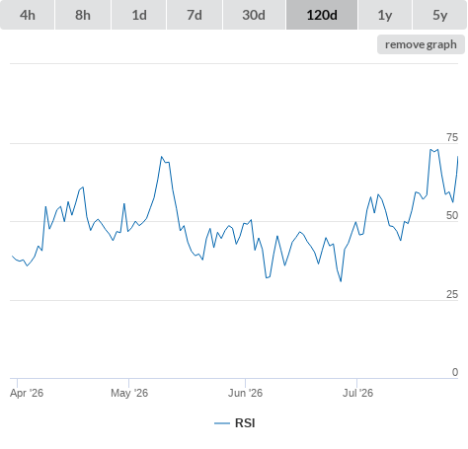The image size is (468, 449).
Task: Click the Apr '26 axis label
Action: [x=27, y=393]
